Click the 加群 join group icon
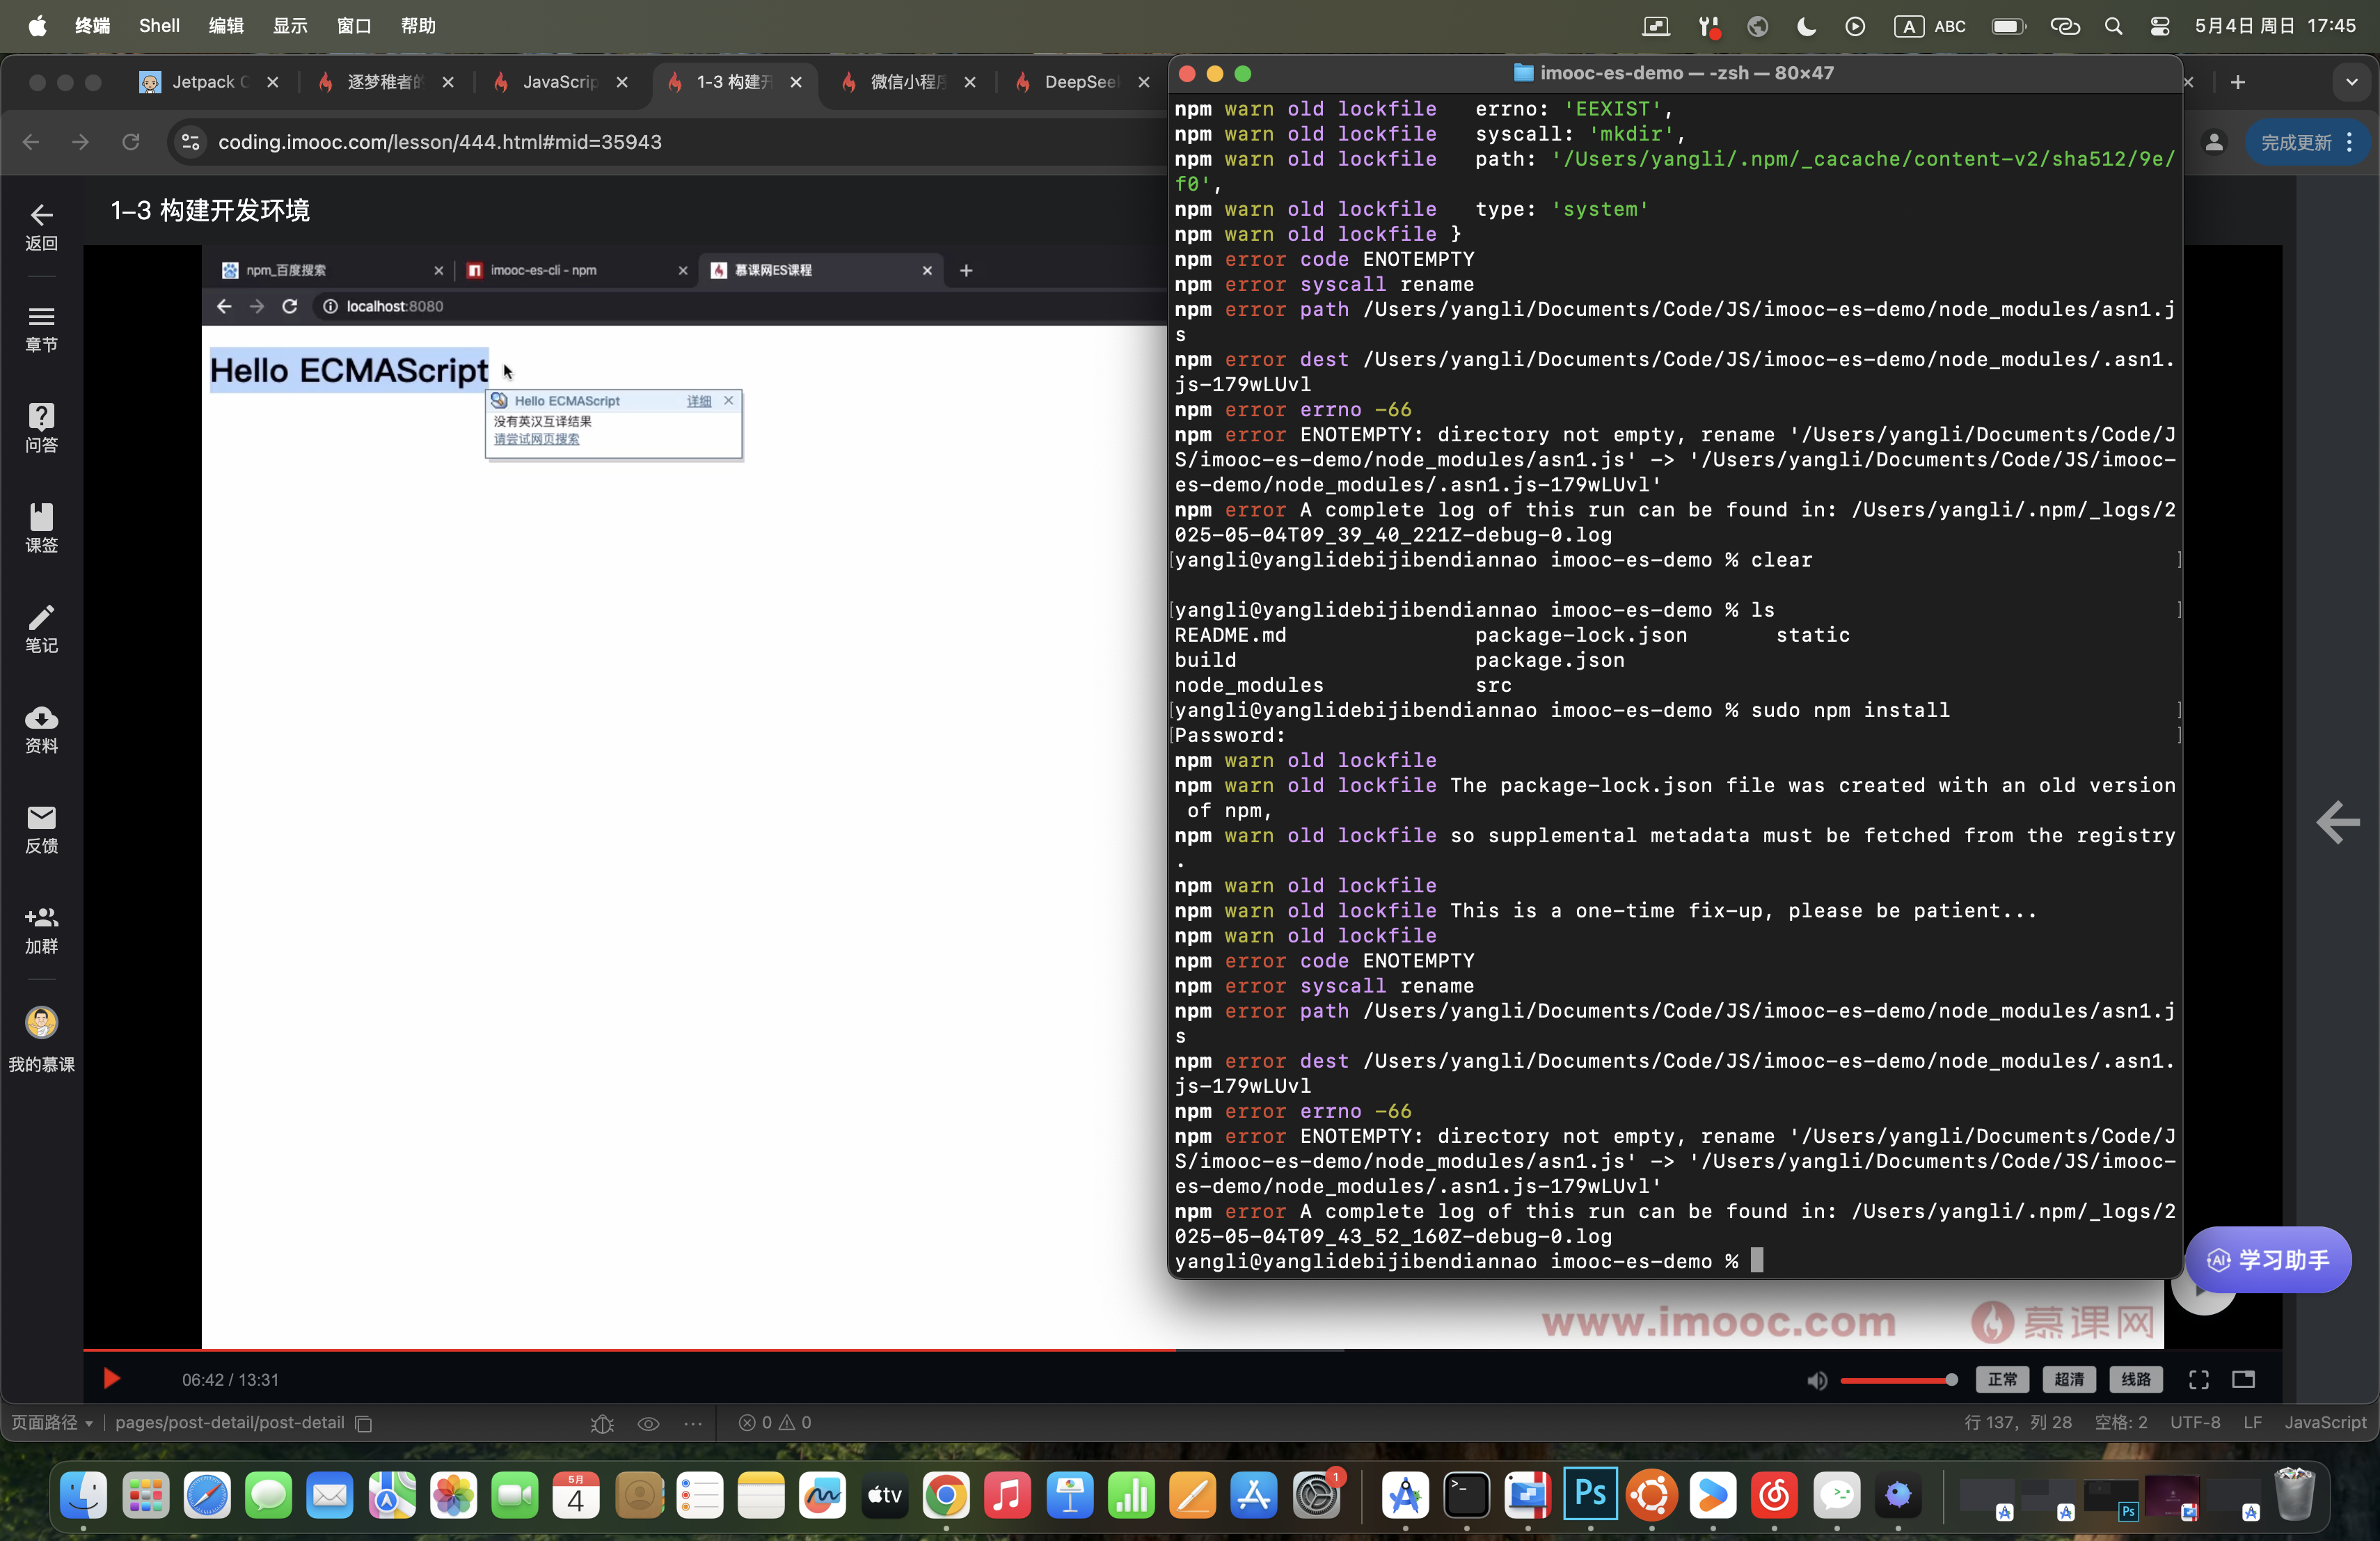2380x1541 pixels. point(41,929)
